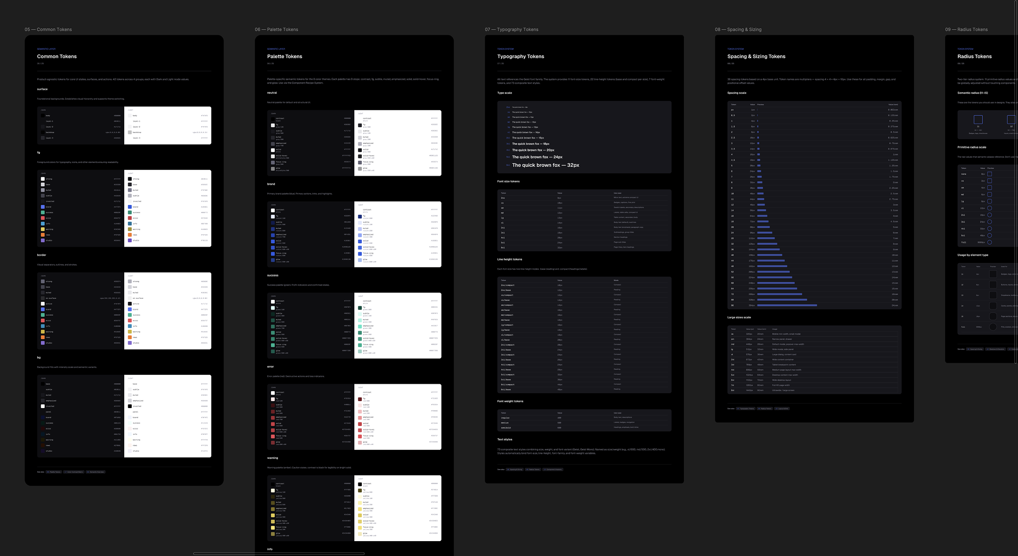
Task: Click 'Component Anatomy' see-also chip in Typography frame
Action: [x=553, y=469]
